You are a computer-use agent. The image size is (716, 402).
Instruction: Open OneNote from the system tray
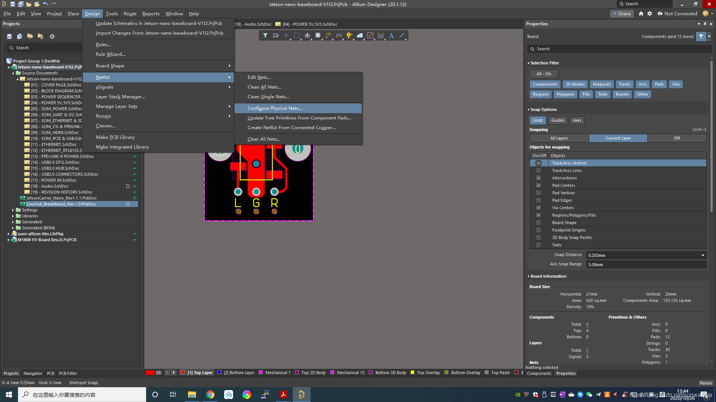tap(562, 395)
